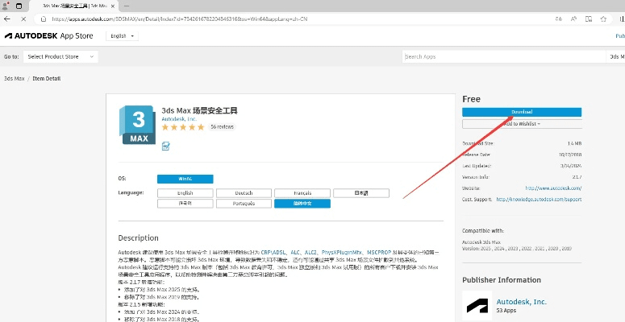The width and height of the screenshot is (625, 322).
Task: Choose the Français language button
Action: [x=302, y=193]
